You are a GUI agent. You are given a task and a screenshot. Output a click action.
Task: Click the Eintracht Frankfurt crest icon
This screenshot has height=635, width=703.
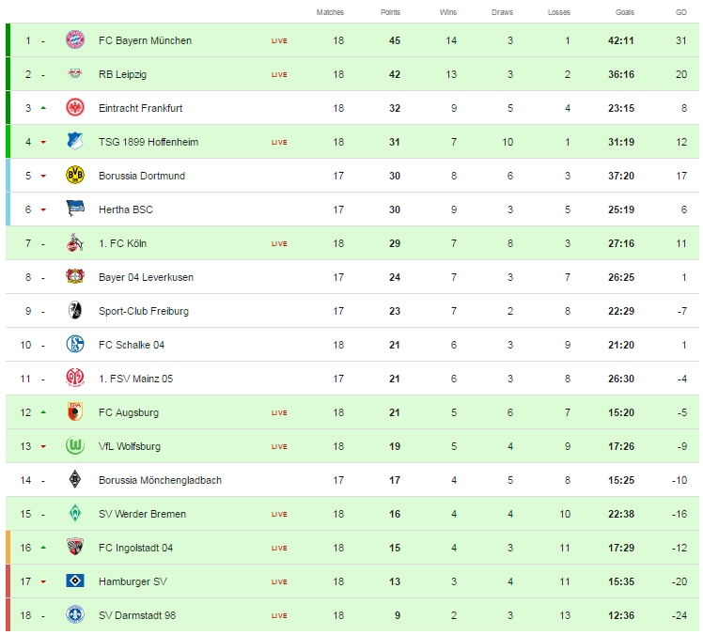click(x=75, y=108)
